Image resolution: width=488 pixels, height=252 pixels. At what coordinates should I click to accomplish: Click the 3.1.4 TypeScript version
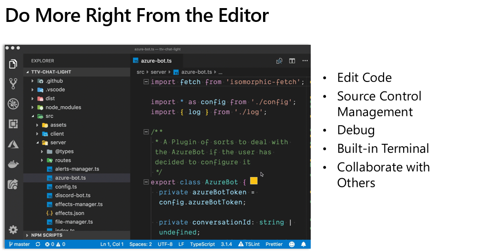pos(226,244)
